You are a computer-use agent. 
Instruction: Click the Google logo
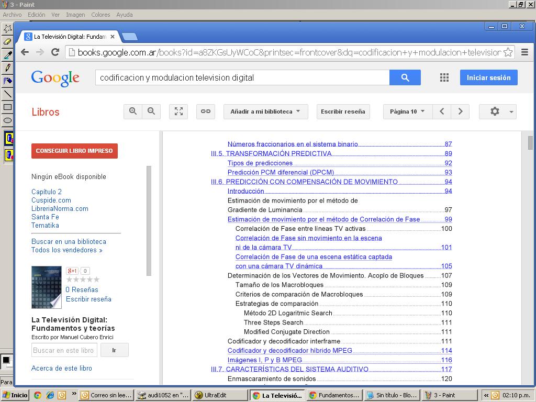55,79
